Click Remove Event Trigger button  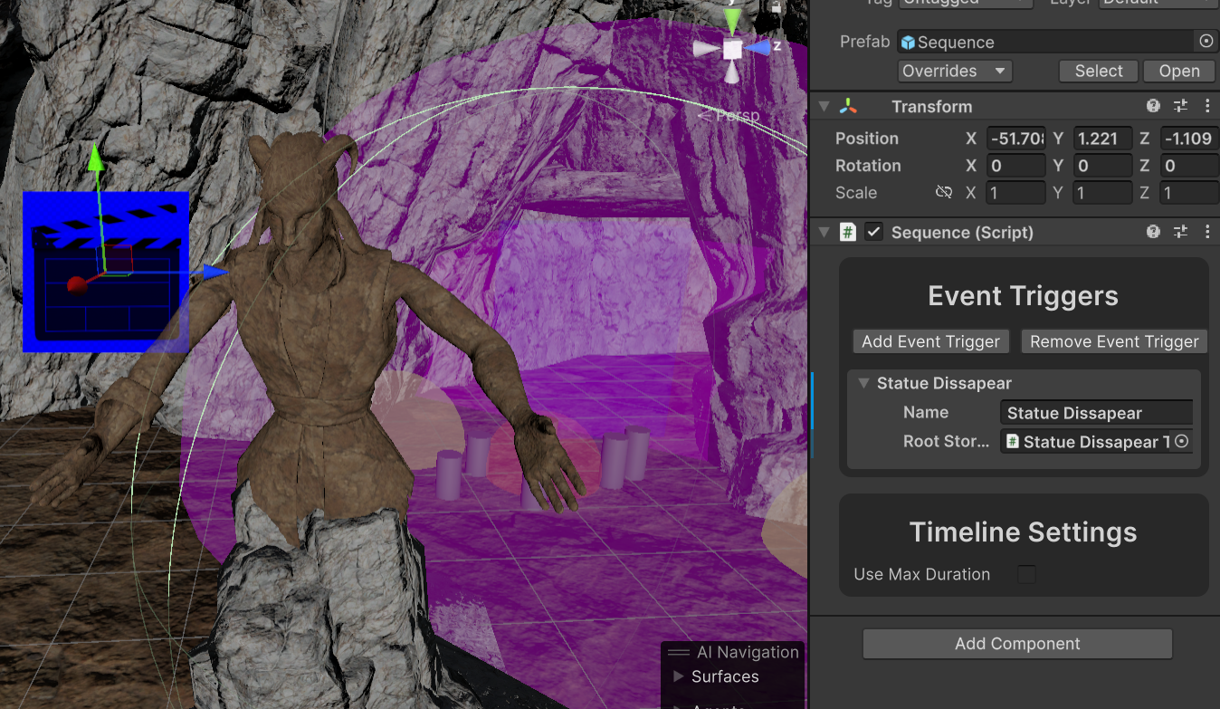pyautogui.click(x=1114, y=341)
